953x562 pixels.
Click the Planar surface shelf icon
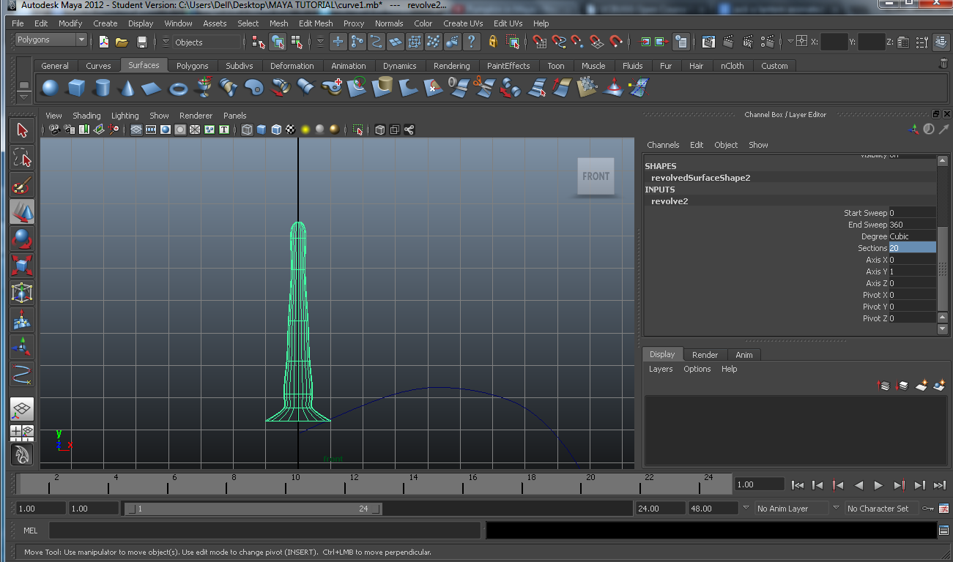pyautogui.click(x=254, y=88)
